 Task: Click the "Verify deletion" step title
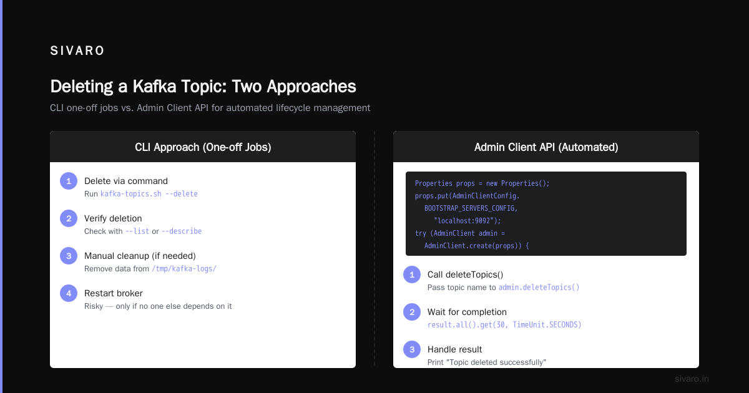(x=113, y=218)
